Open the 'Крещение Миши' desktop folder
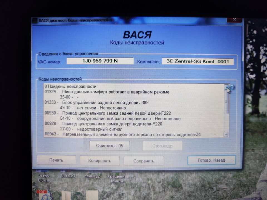The height and width of the screenshot is (200, 267). [117, 178]
